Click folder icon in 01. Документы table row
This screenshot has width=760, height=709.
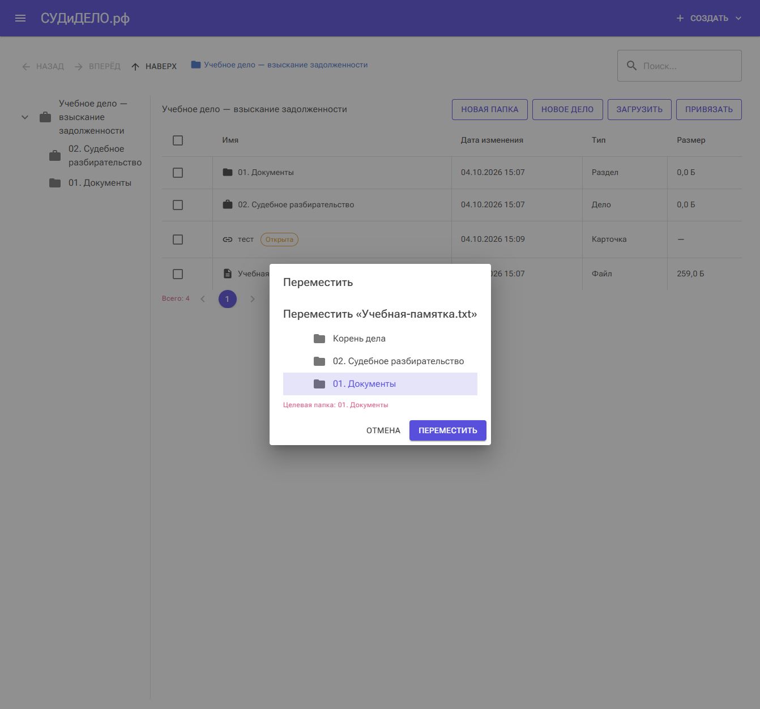click(x=228, y=172)
